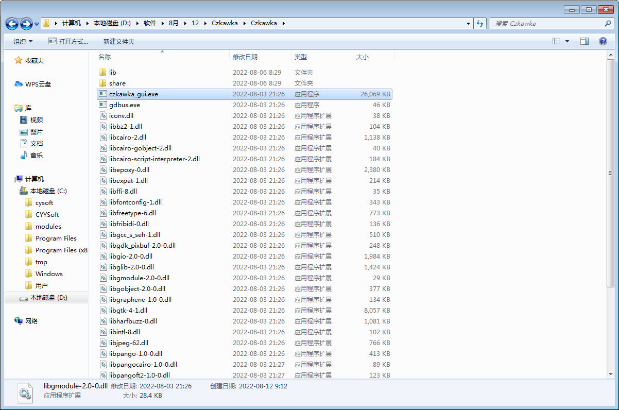Image resolution: width=619 pixels, height=410 pixels.
Task: Go back with the Back arrow button
Action: click(12, 24)
